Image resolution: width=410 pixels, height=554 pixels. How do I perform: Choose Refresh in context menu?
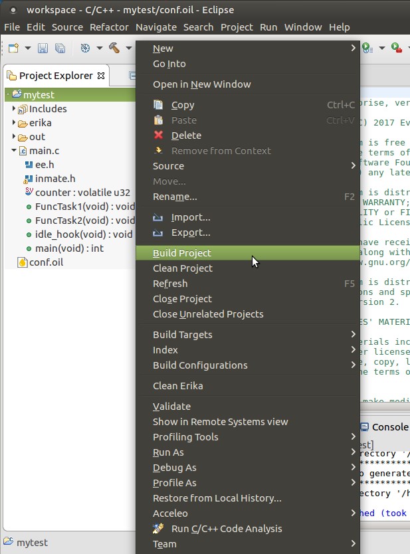pyautogui.click(x=248, y=284)
